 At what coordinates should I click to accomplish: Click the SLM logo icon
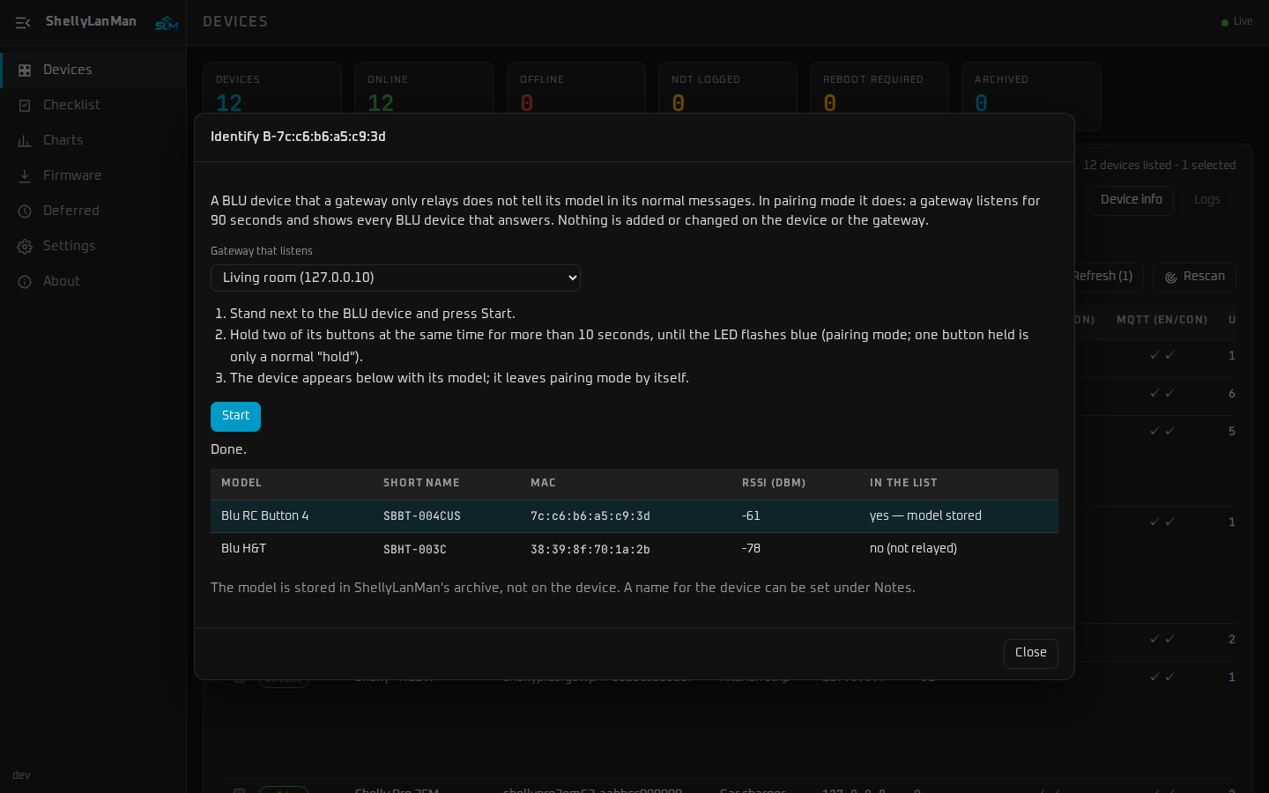167,24
